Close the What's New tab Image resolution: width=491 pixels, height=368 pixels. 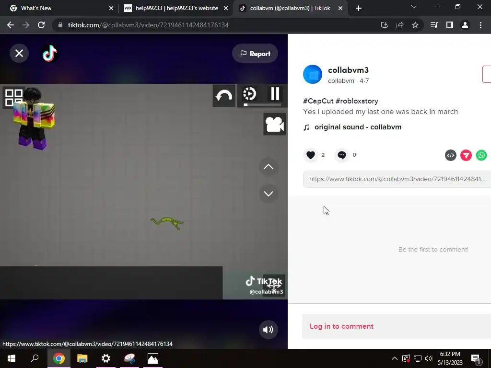(111, 9)
